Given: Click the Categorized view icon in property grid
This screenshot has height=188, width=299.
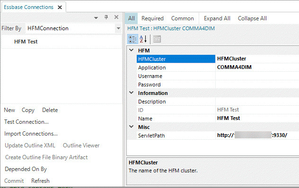Looking at the screenshot, I should [132, 39].
